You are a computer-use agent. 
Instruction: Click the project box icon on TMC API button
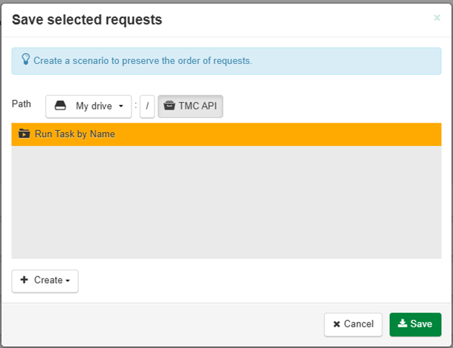pos(169,106)
